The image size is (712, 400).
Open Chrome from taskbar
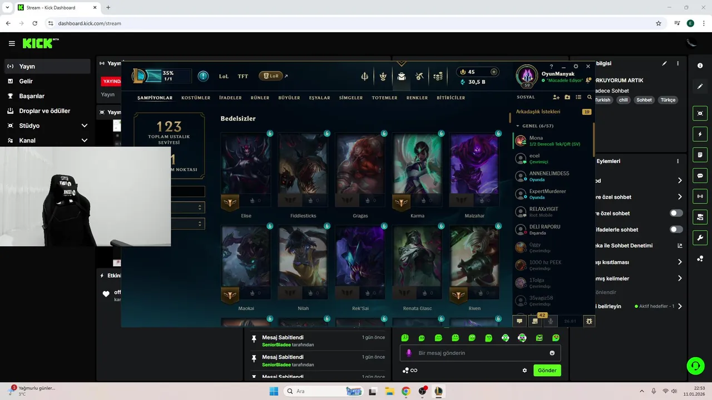click(406, 391)
